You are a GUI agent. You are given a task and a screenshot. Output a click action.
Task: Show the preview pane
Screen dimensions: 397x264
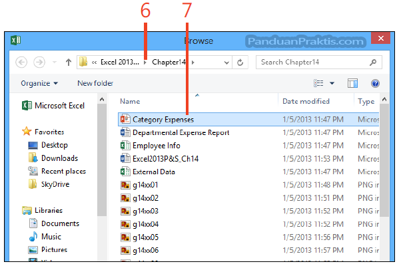[352, 83]
